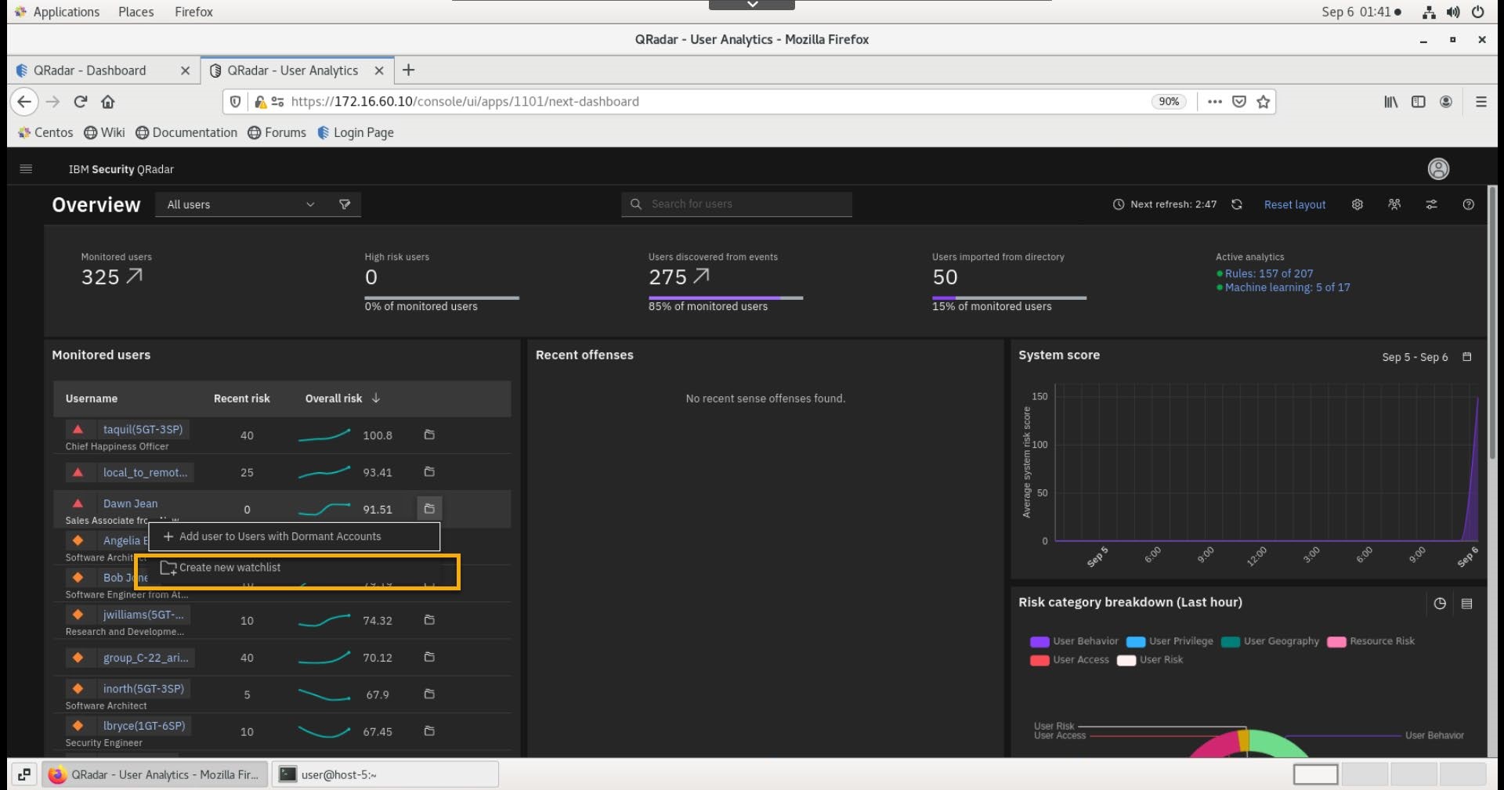Sort table by Recent risk column

pos(241,399)
